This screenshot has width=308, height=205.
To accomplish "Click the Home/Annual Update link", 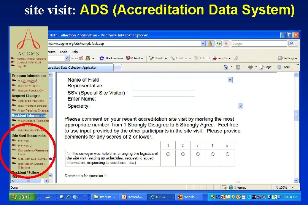I will point(31,58).
